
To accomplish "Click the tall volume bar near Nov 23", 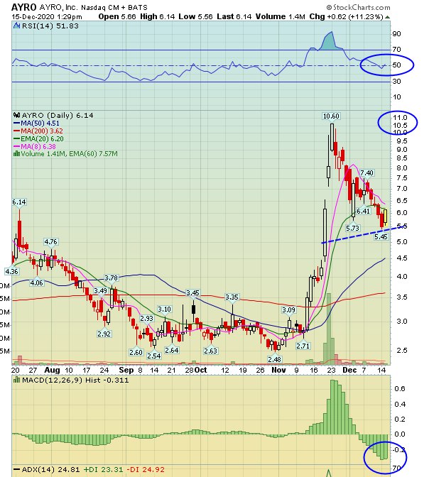I will click(x=329, y=329).
